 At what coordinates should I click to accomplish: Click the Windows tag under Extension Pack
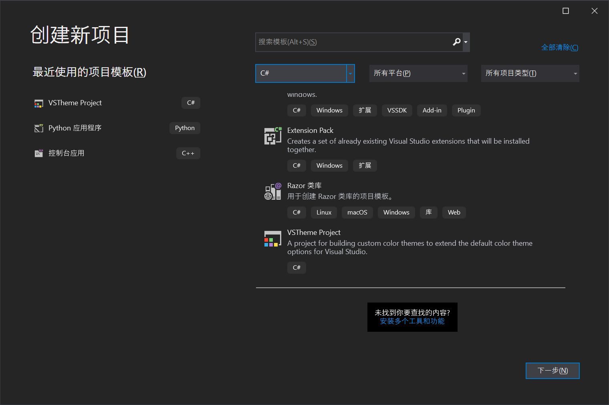coord(329,166)
